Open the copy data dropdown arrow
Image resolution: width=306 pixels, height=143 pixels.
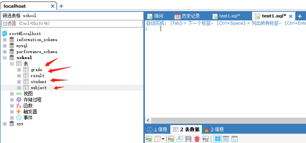(163, 139)
